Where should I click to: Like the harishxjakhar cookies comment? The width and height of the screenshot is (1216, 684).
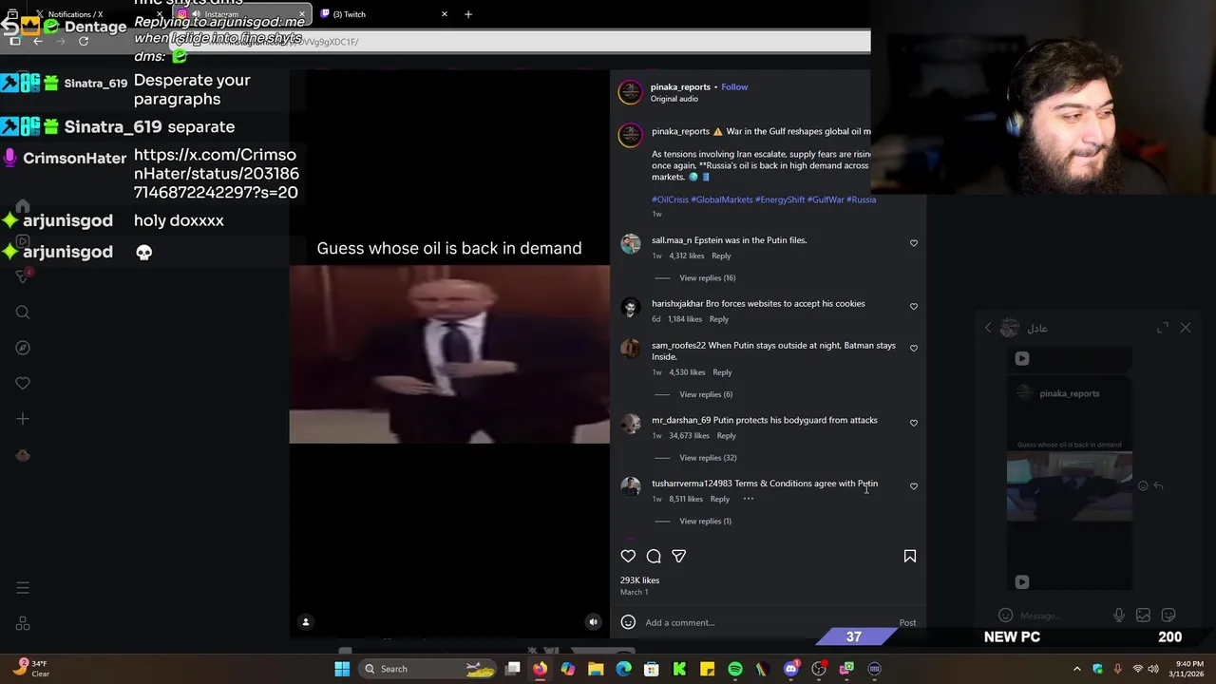point(914,306)
